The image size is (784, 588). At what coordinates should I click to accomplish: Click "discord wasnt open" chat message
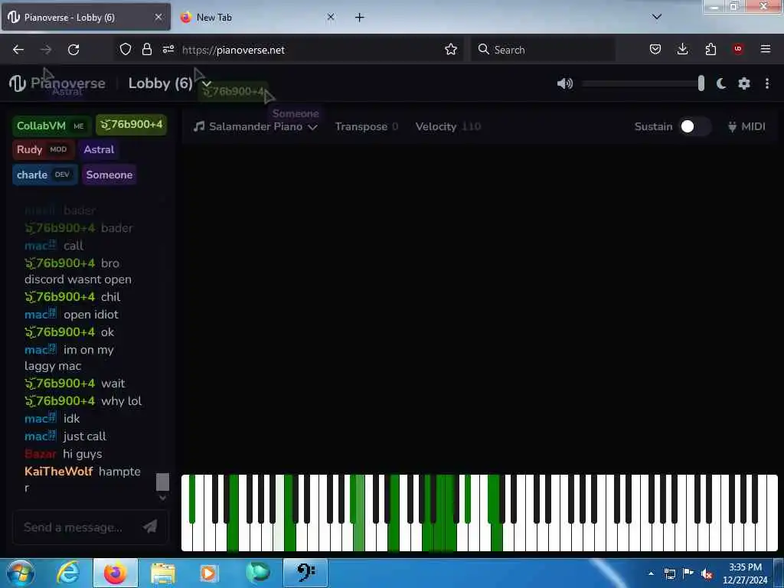point(78,279)
